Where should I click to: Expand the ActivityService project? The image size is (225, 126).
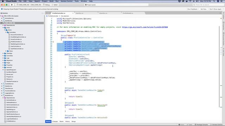click(2, 18)
